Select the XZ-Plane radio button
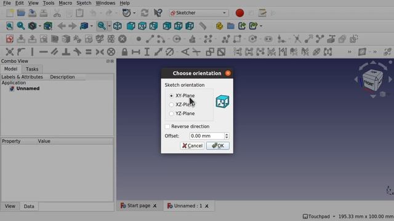Image resolution: width=394 pixels, height=221 pixels. pyautogui.click(x=171, y=104)
